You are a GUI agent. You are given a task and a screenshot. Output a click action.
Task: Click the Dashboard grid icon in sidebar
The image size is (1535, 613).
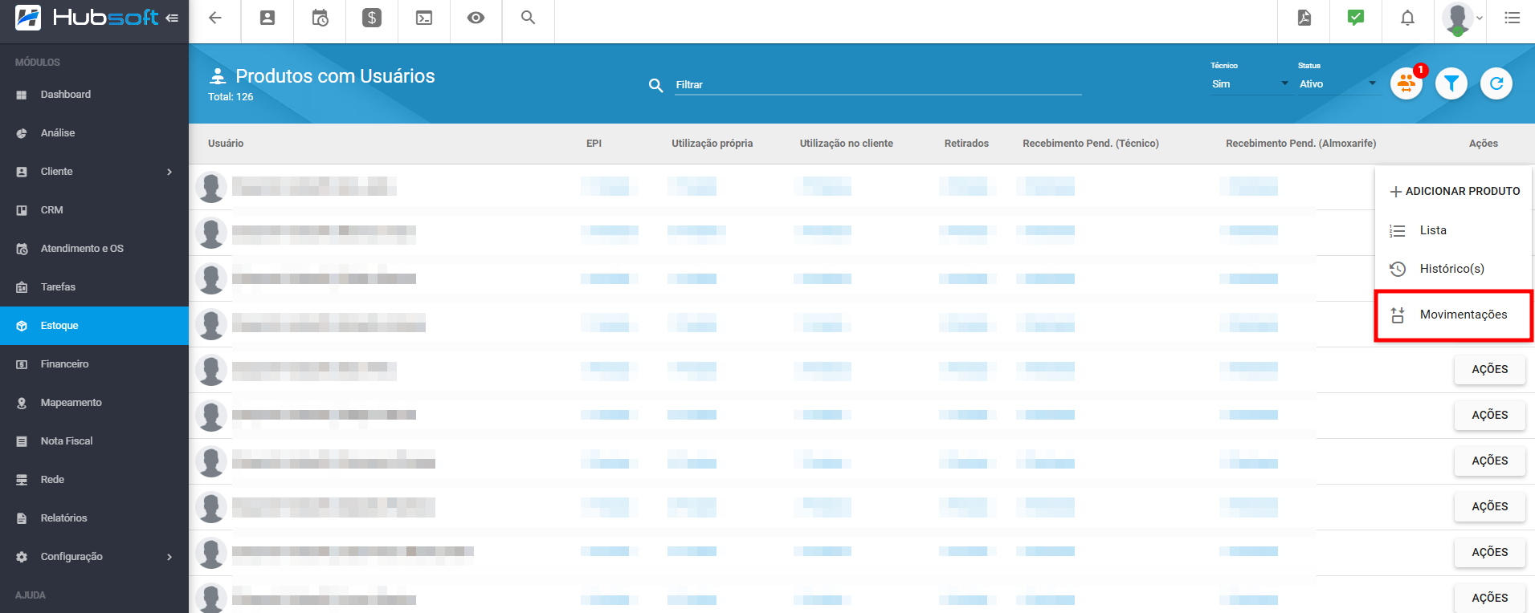tap(22, 95)
